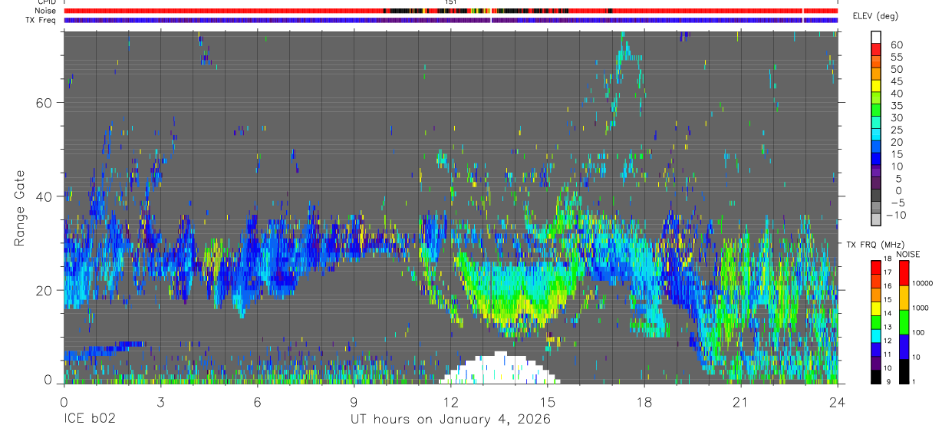Click ELEV colorbar label 40
942x435 pixels.
coord(896,94)
